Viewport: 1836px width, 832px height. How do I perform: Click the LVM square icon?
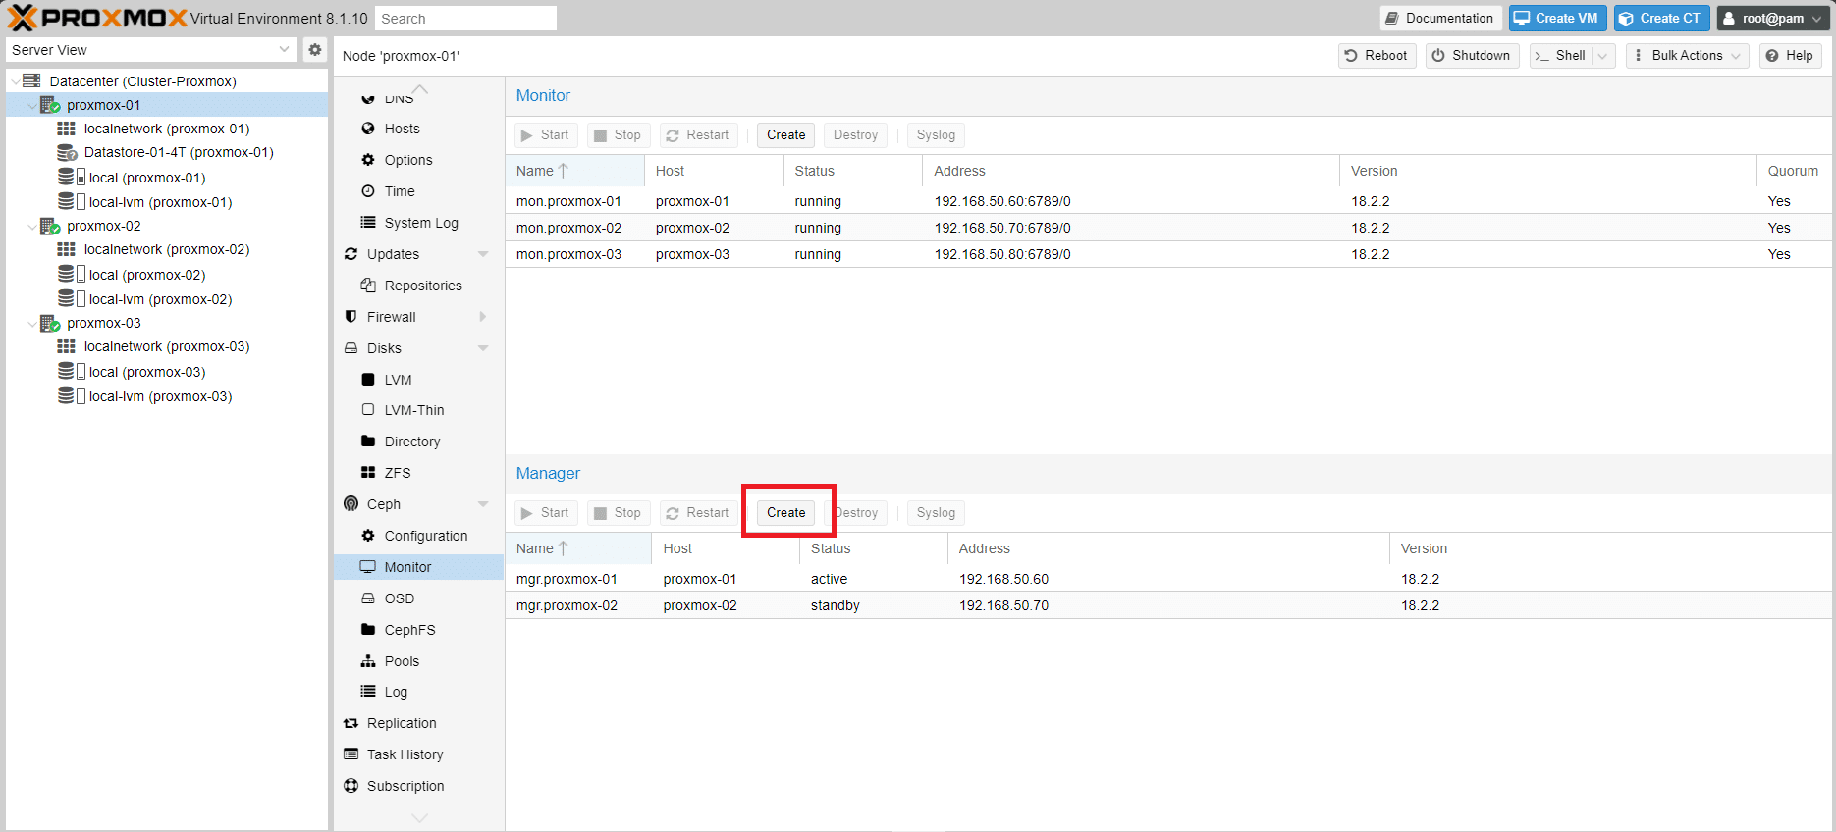click(x=368, y=380)
